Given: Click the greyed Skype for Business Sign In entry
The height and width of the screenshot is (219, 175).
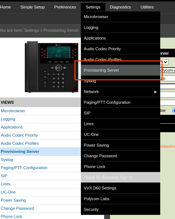Looking at the screenshot, I should pos(120,177).
